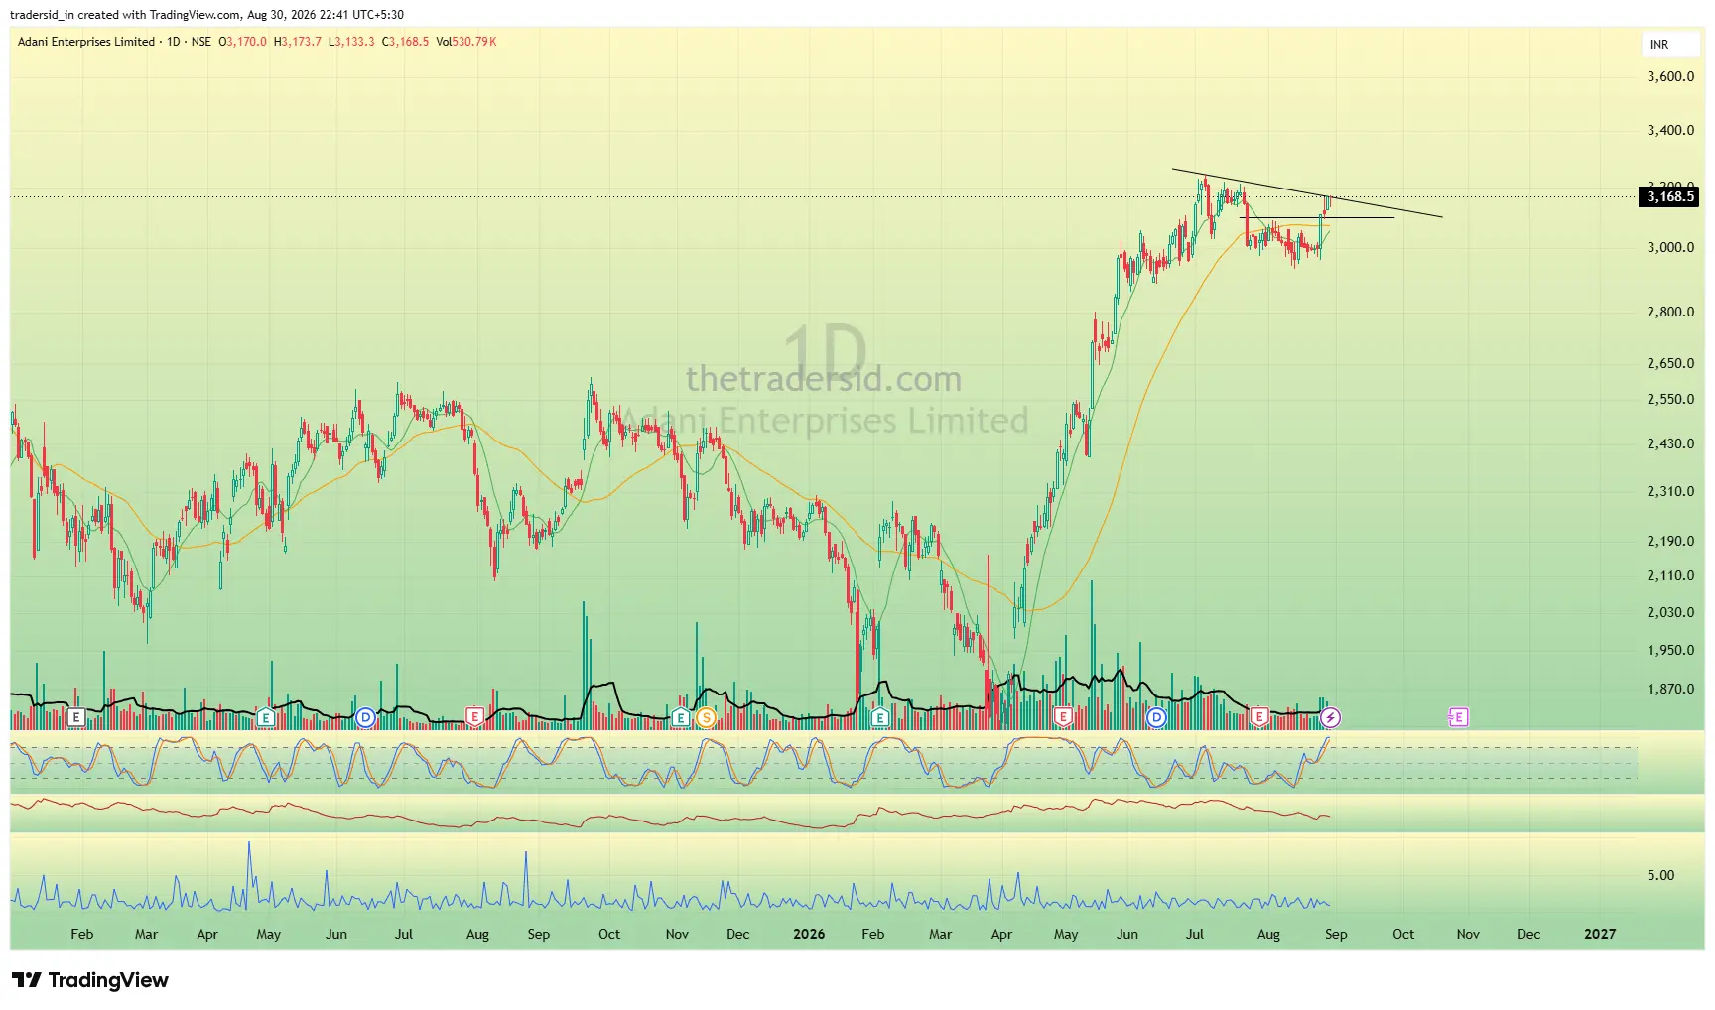The height and width of the screenshot is (1010, 1715).
Task: Click the current price label 3,168.5
Action: (x=1669, y=196)
